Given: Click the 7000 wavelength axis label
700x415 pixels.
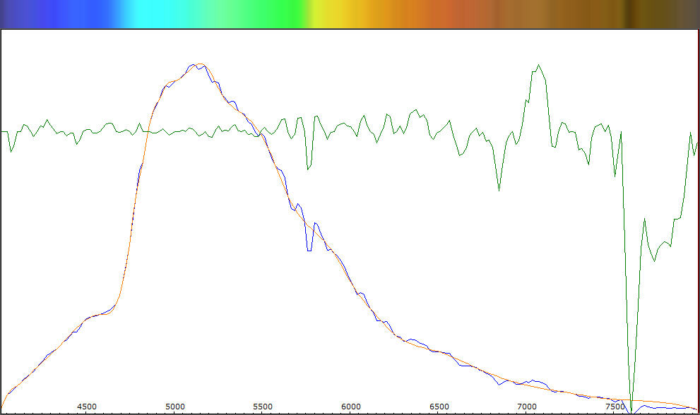Looking at the screenshot, I should coord(527,407).
